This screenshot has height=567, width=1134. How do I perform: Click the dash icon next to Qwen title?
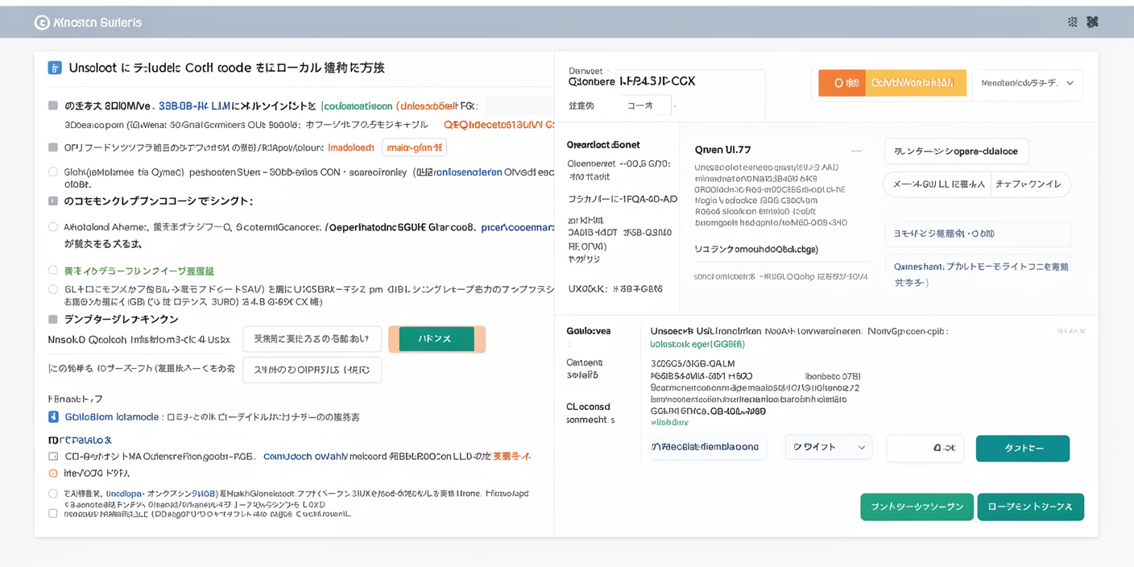click(x=856, y=151)
